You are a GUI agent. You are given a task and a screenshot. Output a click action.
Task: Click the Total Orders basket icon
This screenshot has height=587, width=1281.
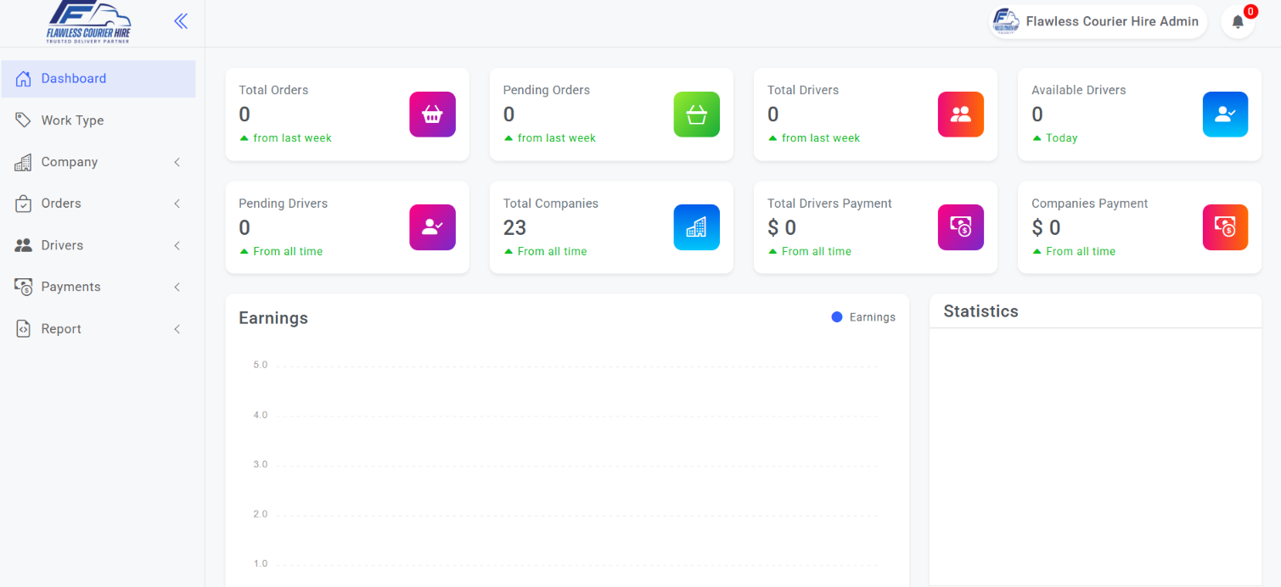tap(432, 115)
